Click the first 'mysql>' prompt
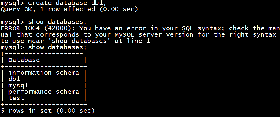The height and width of the screenshot is (117, 280). pos(12,3)
